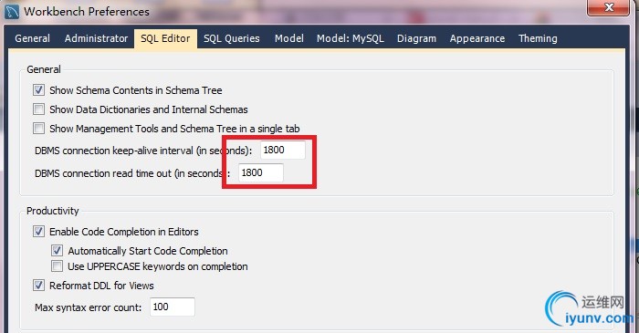Screen dimensions: 639x333
Task: Go to the Diagram tab
Action: (x=416, y=38)
